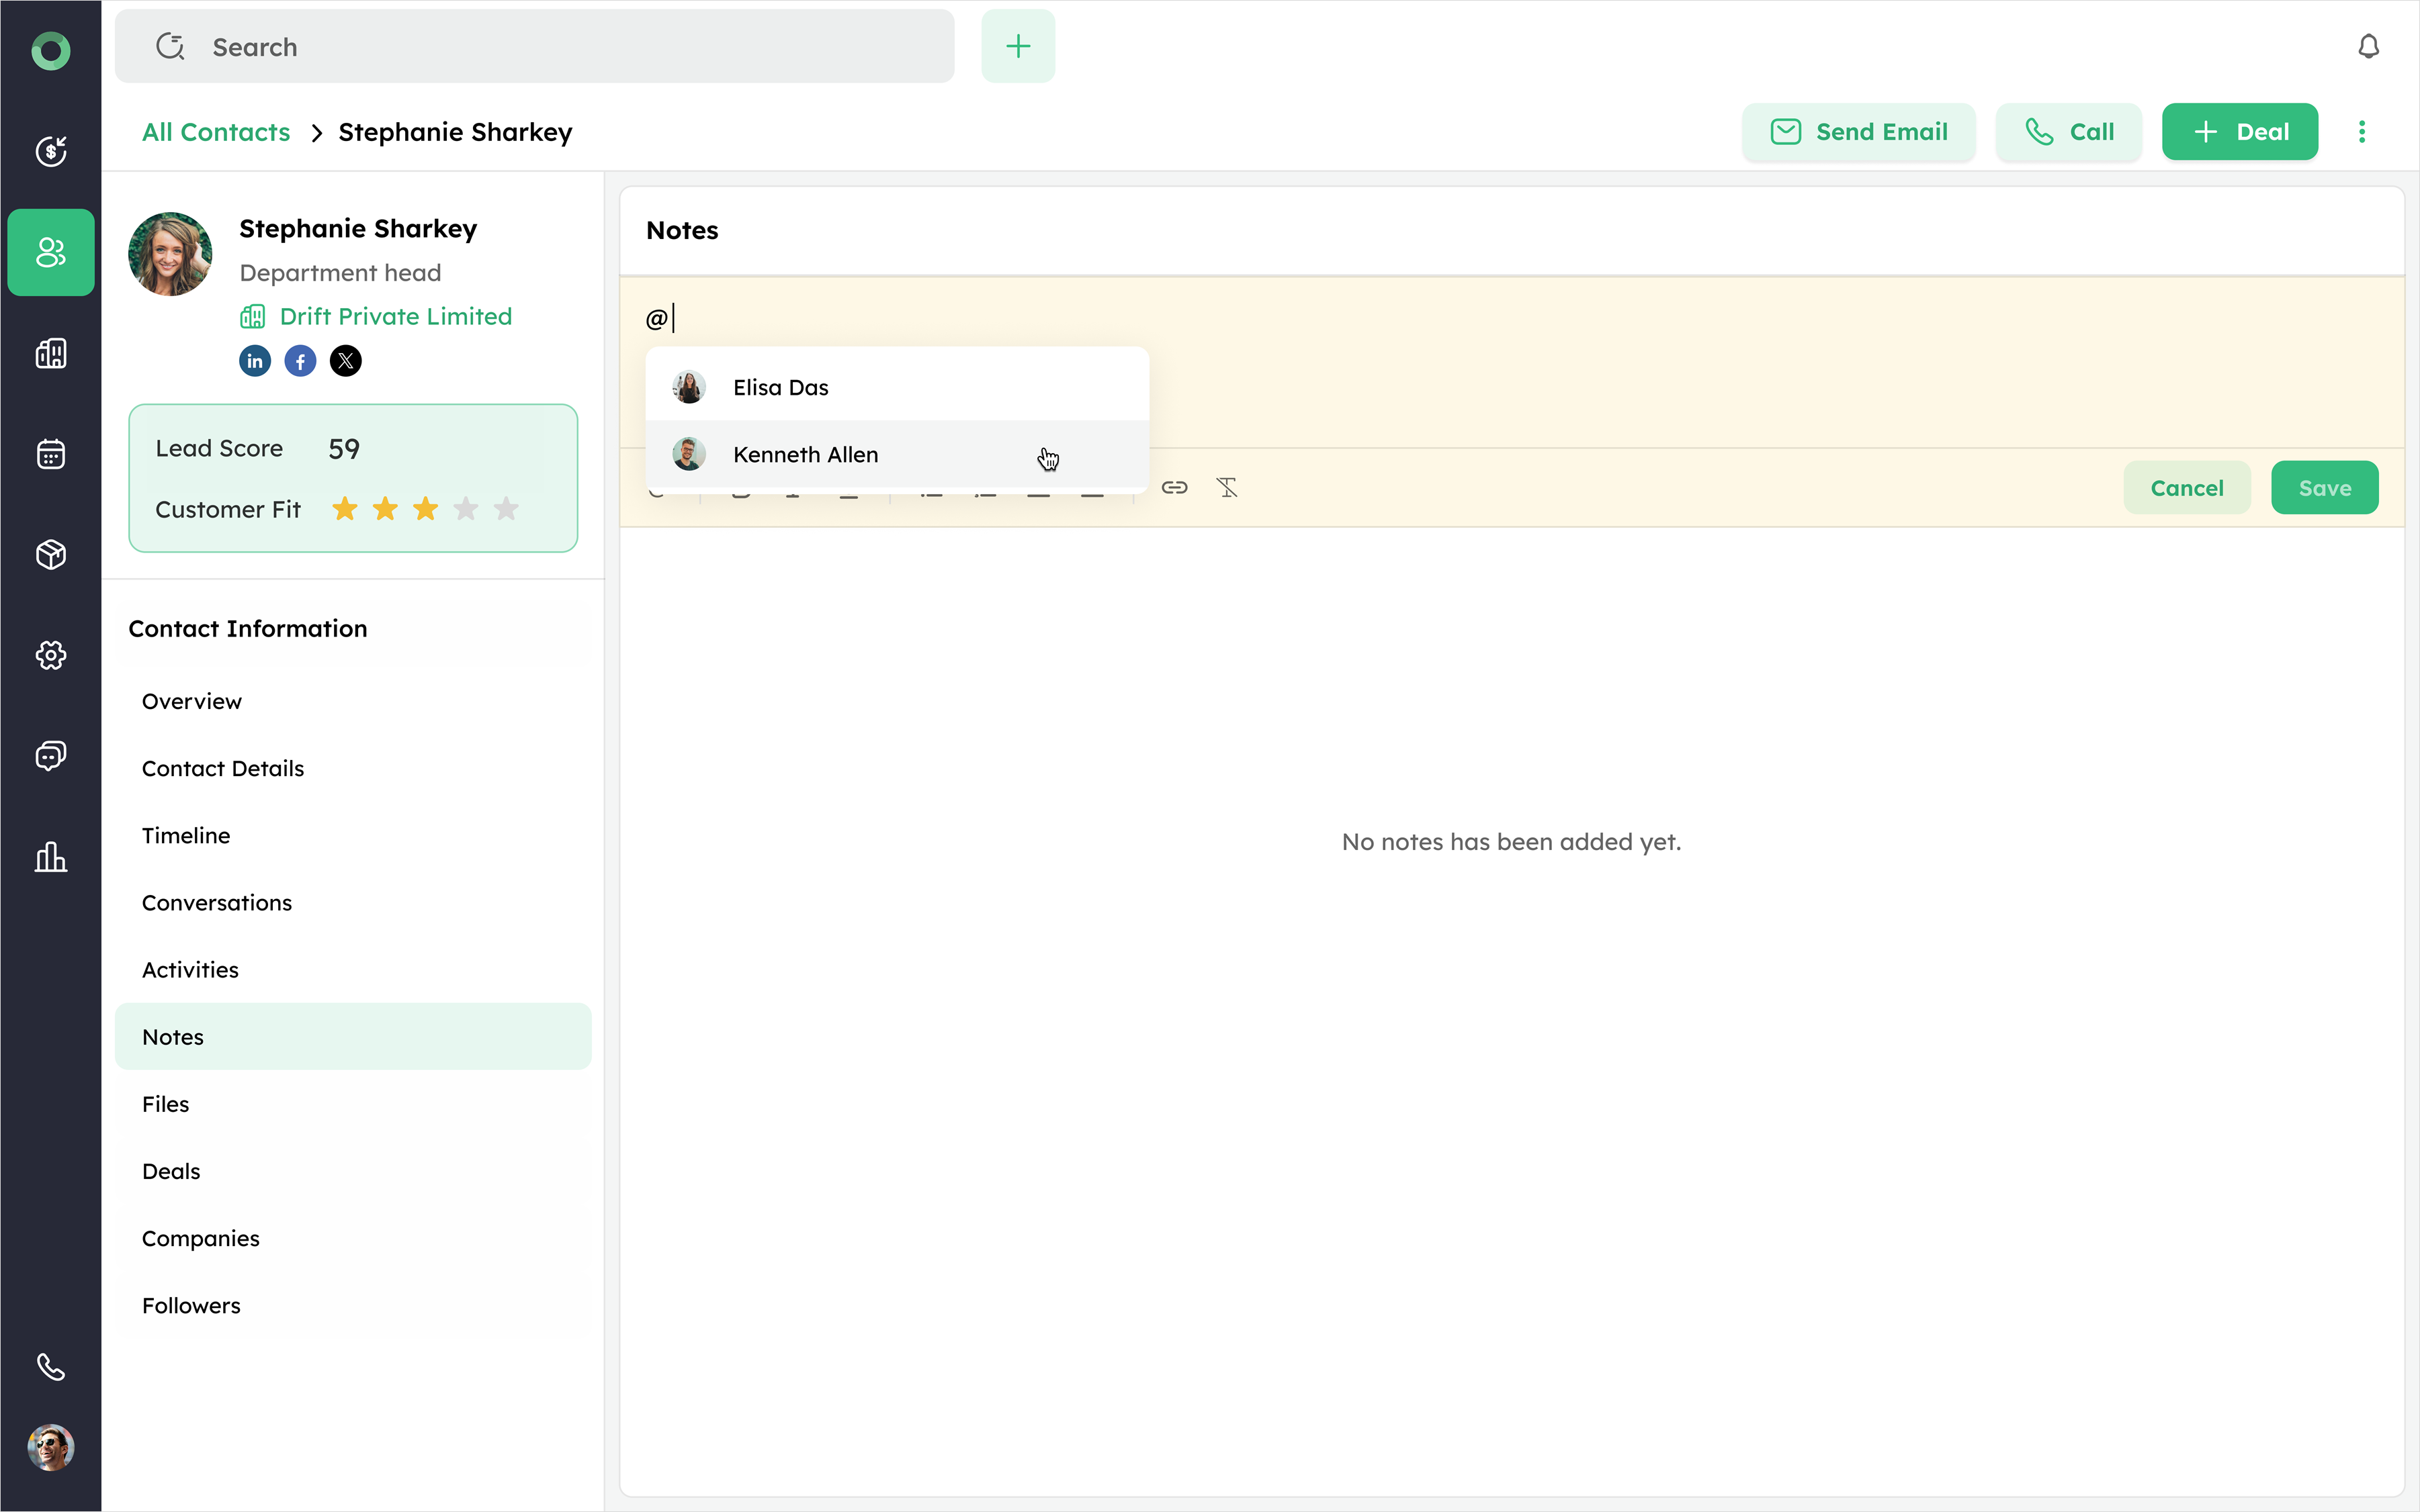The width and height of the screenshot is (2420, 1512).
Task: Clear formatting with the Tx icon
Action: pos(1227,488)
